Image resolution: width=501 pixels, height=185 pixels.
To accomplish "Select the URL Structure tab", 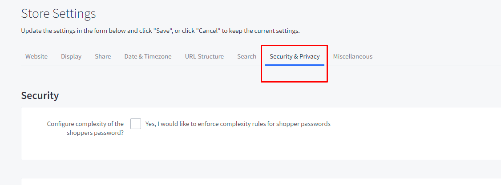I will pyautogui.click(x=204, y=56).
